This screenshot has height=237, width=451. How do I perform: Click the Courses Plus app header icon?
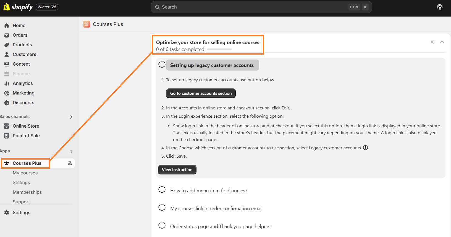click(x=87, y=24)
